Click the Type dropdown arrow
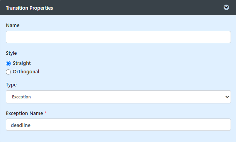Image resolution: width=236 pixels, height=142 pixels. pyautogui.click(x=227, y=97)
